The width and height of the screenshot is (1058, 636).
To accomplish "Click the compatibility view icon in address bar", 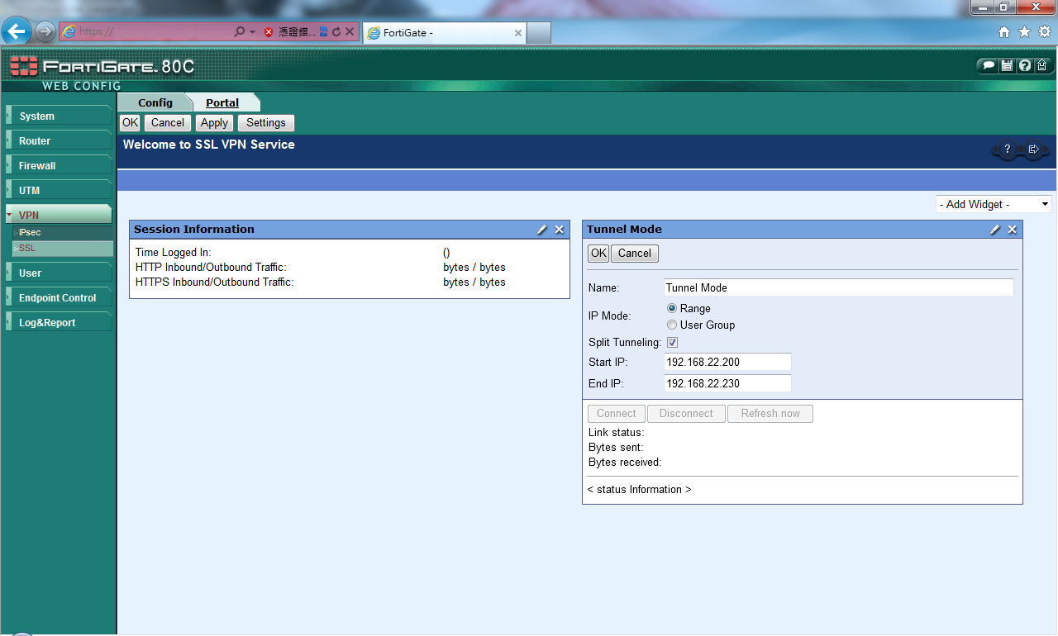I will point(324,32).
